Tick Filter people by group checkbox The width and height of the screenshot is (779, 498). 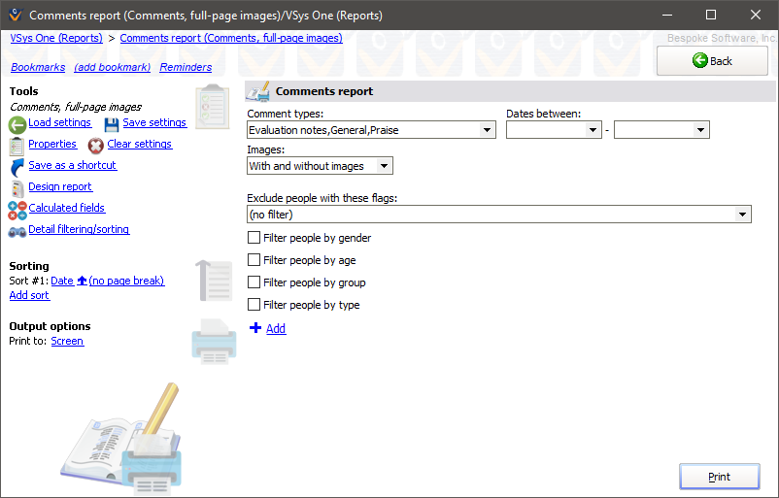pos(254,282)
